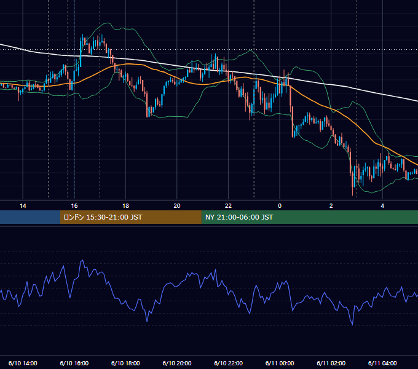Click the 6/10 14:00 date label
This screenshot has height=369, width=418.
pos(23,363)
